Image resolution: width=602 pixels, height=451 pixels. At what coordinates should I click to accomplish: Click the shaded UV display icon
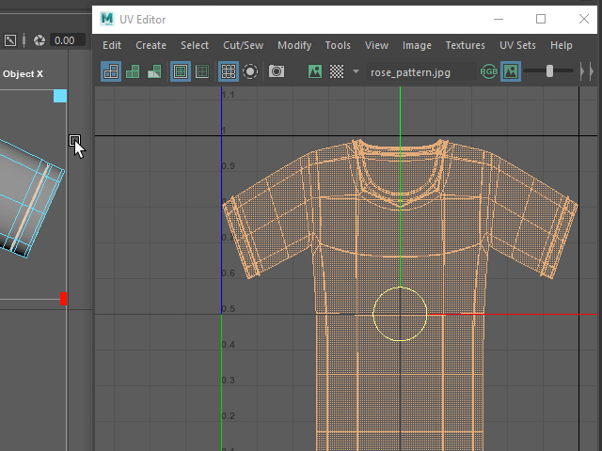(133, 71)
